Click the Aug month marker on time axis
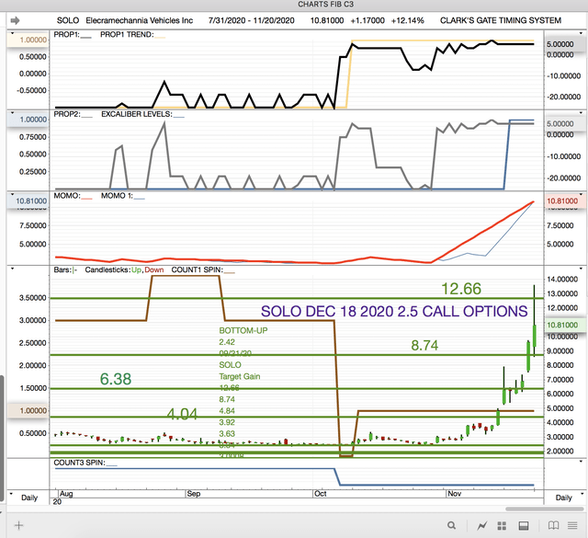 [66, 494]
